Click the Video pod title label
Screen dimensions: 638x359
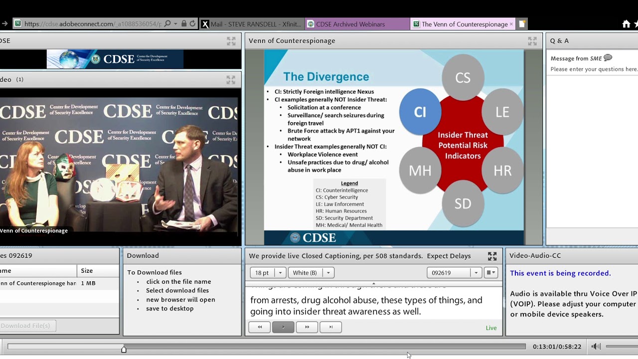[x=5, y=79]
